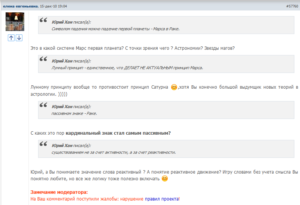
Task: Click quote mark icon in Лунный принцип quote
Action: click(x=43, y=59)
